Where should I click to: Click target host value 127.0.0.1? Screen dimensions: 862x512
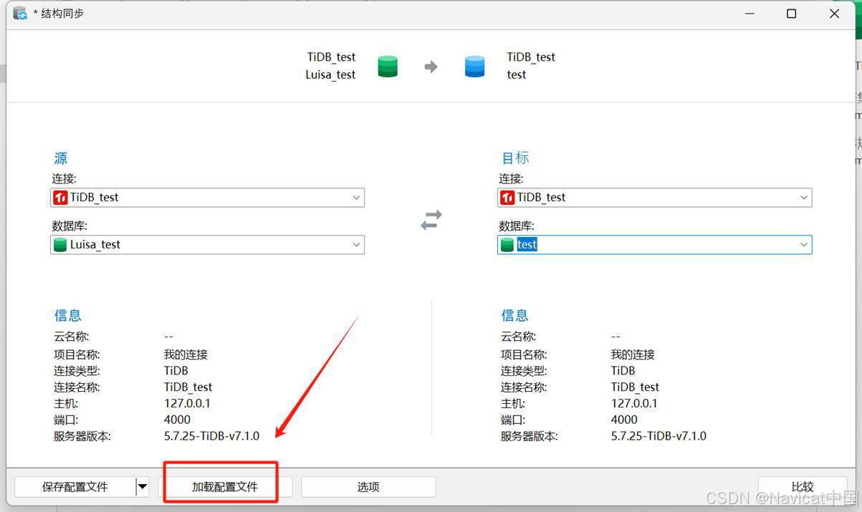(x=634, y=404)
